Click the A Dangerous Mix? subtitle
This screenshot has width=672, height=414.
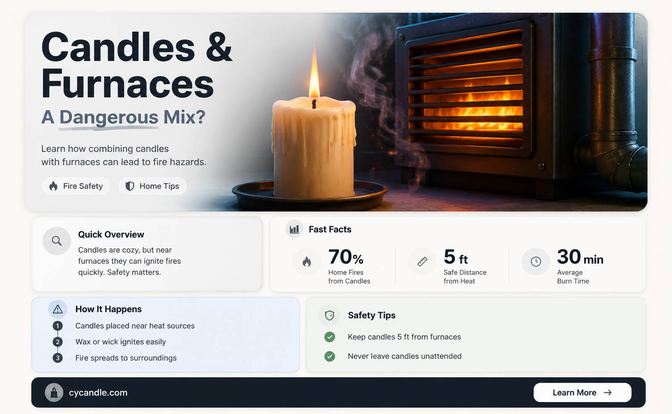(x=123, y=117)
